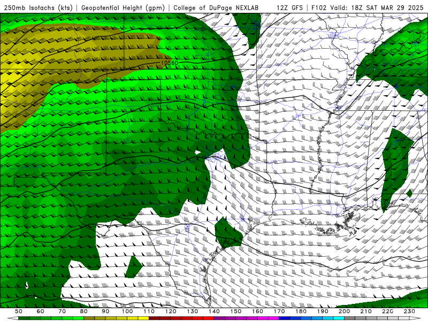Image resolution: width=428 pixels, height=321 pixels.
Task: Click the 'Valid: 18Z SAT MAR 29 2025' text
Action: pyautogui.click(x=377, y=7)
